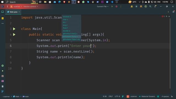Click 'Main' class breadcrumb
Viewport: 176px width, 99px height.
click(x=16, y=97)
